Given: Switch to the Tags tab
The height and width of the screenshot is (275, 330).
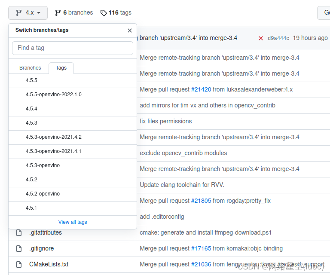Looking at the screenshot, I should 61,68.
